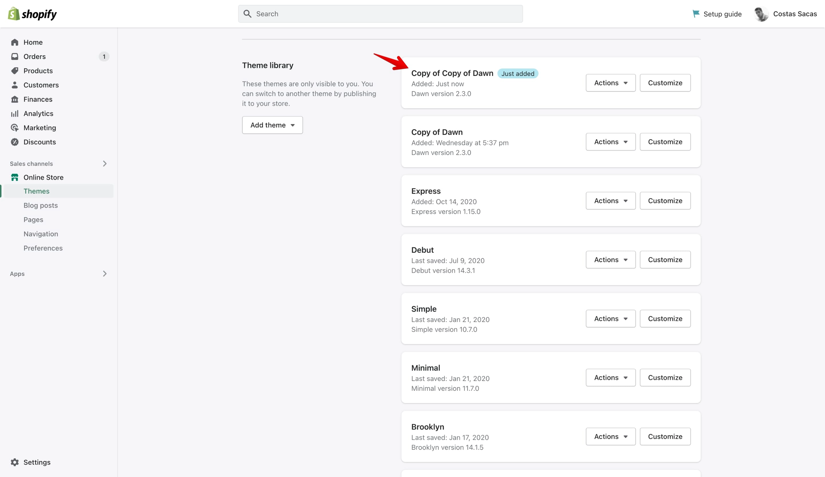
Task: Customize the Simple theme
Action: tap(665, 319)
